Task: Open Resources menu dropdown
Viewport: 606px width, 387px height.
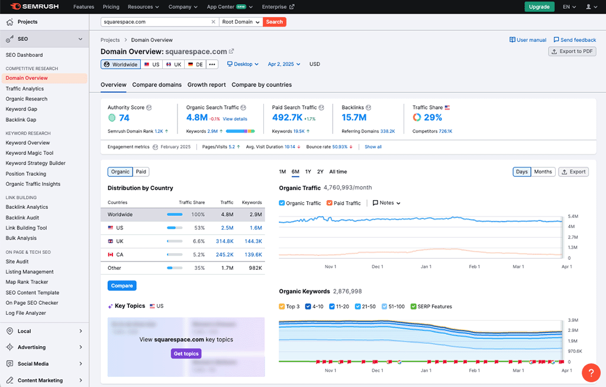Action: (143, 7)
